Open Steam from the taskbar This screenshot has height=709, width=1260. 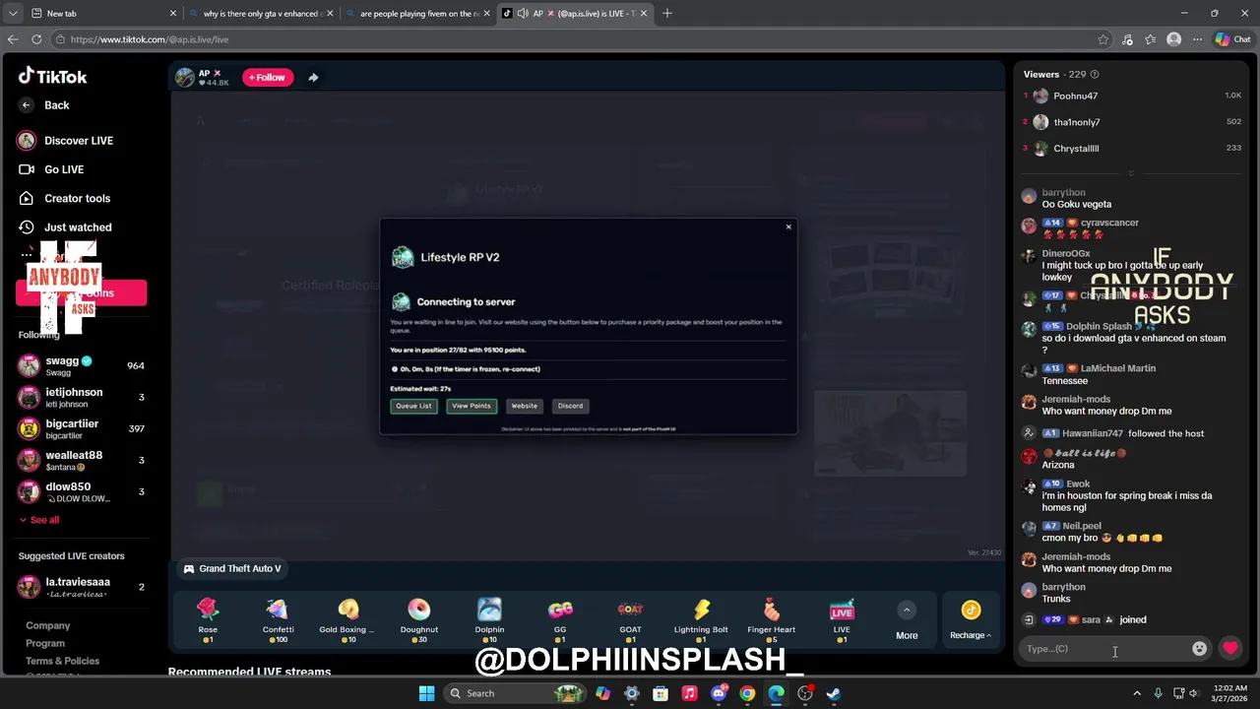834,693
